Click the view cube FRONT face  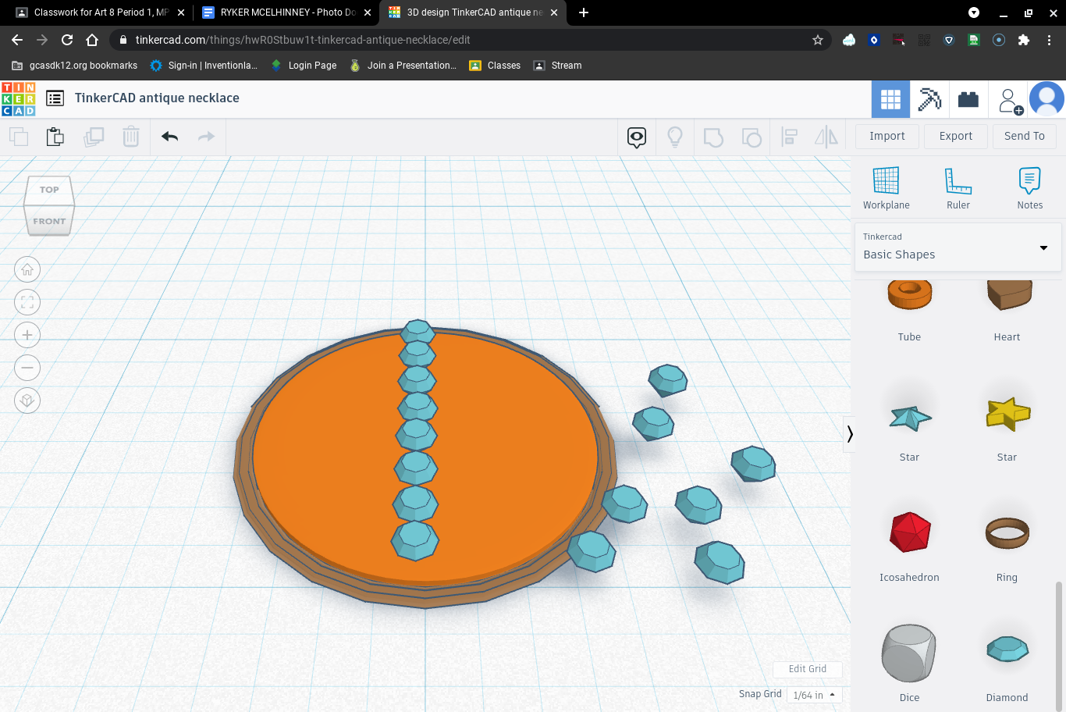(49, 221)
